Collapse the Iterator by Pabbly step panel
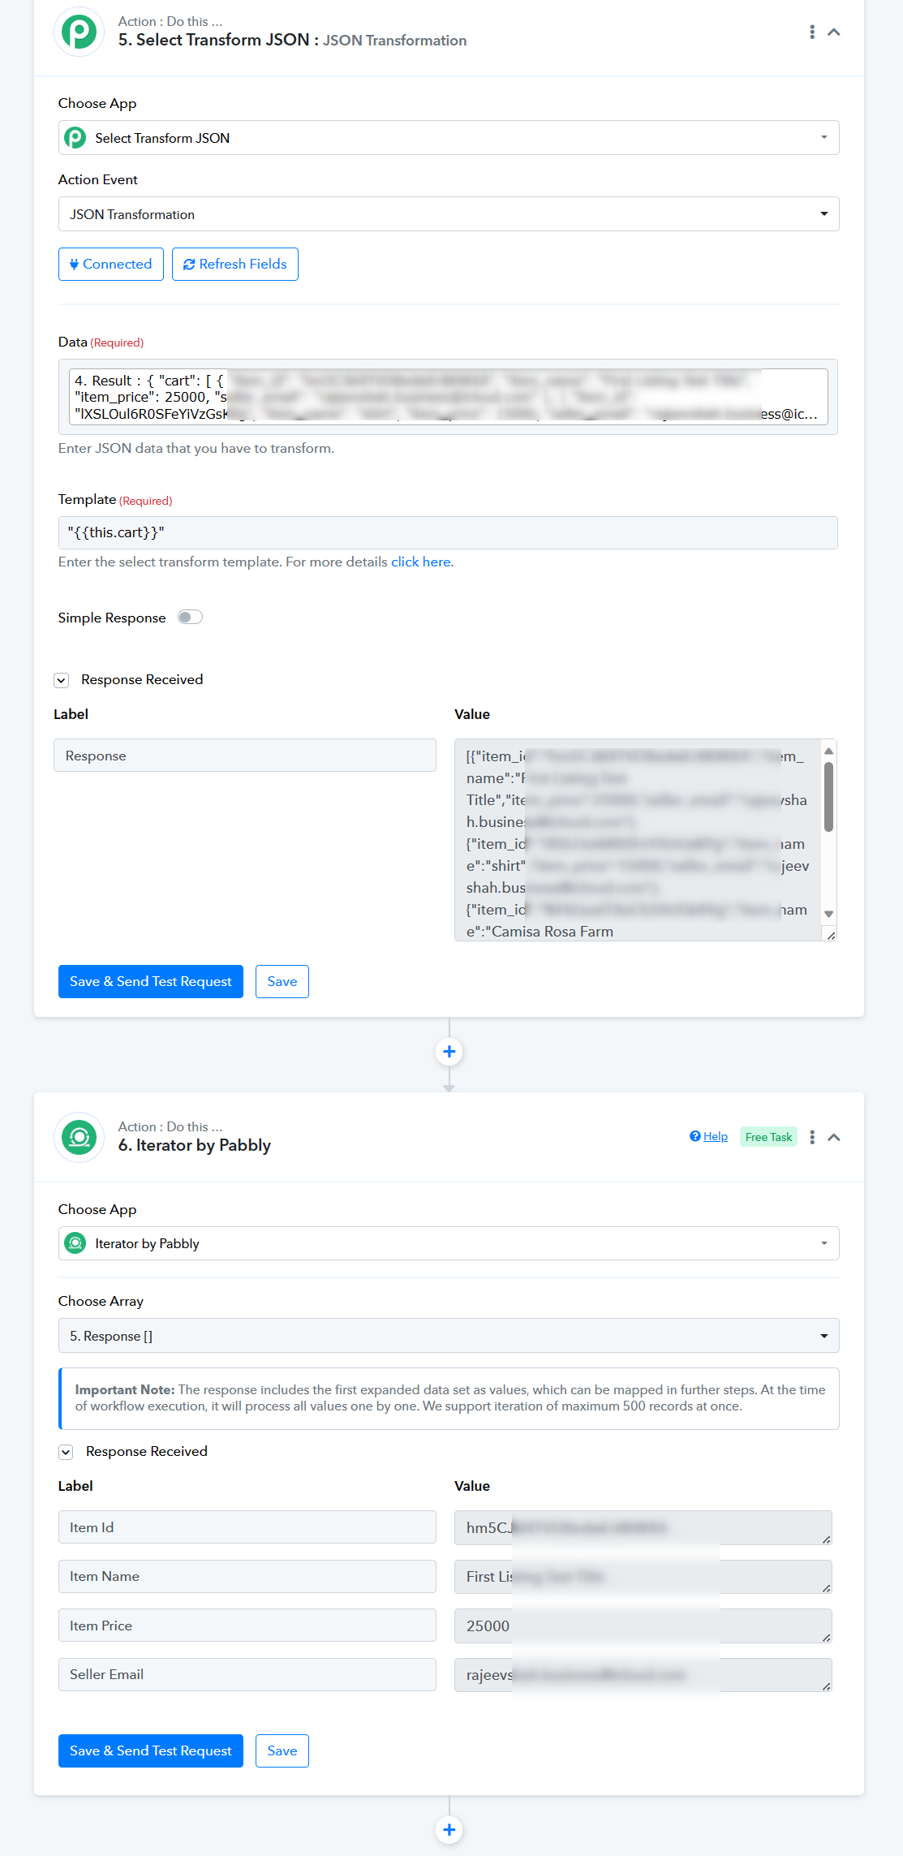This screenshot has width=903, height=1856. pyautogui.click(x=833, y=1137)
